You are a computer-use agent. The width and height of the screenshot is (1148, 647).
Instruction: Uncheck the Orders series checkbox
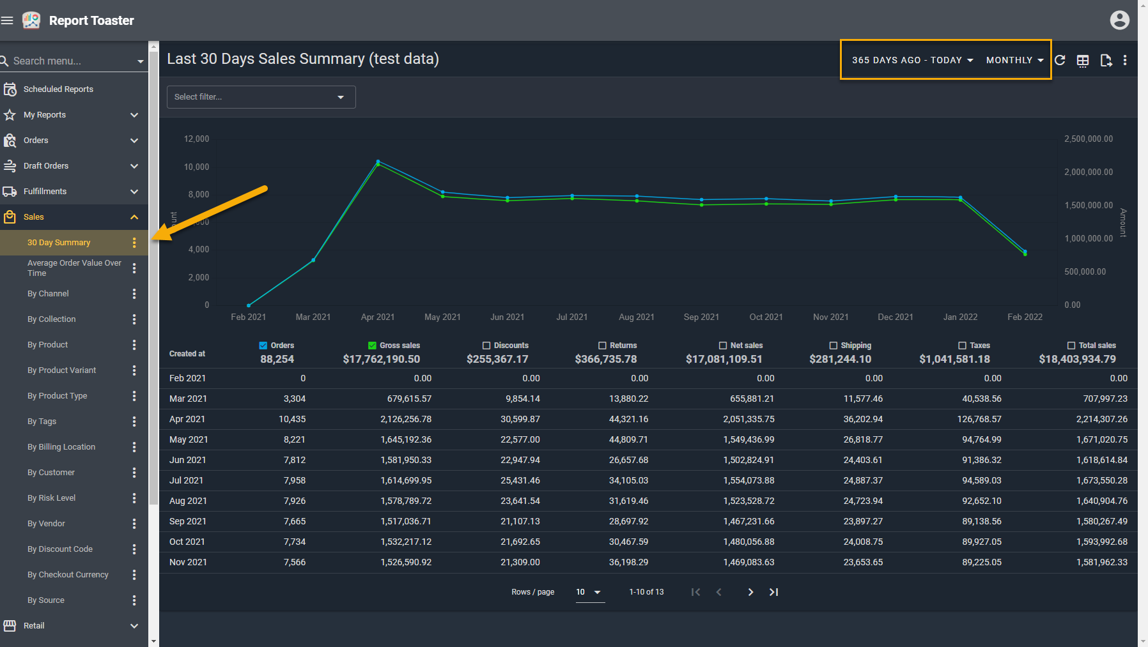[263, 346]
